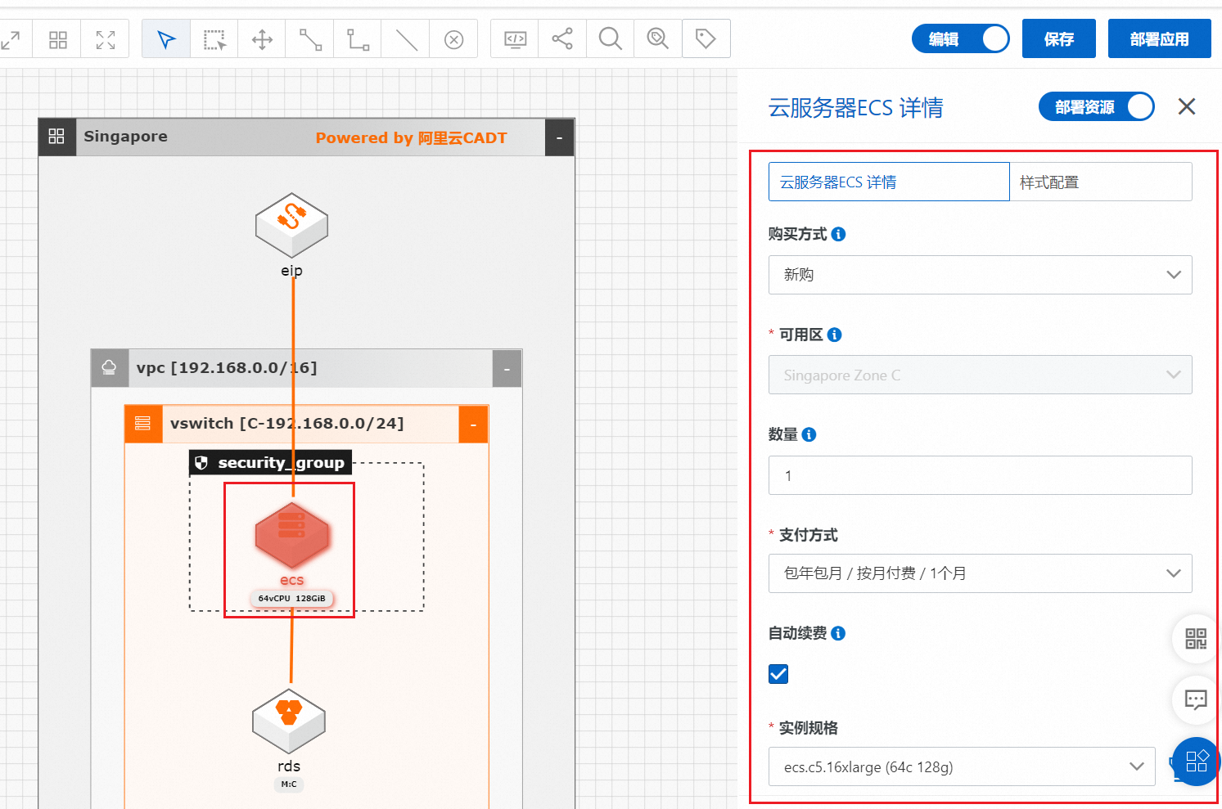Click the Powered by 阿里云CADT text
Screen dimensions: 1222x809
[412, 138]
